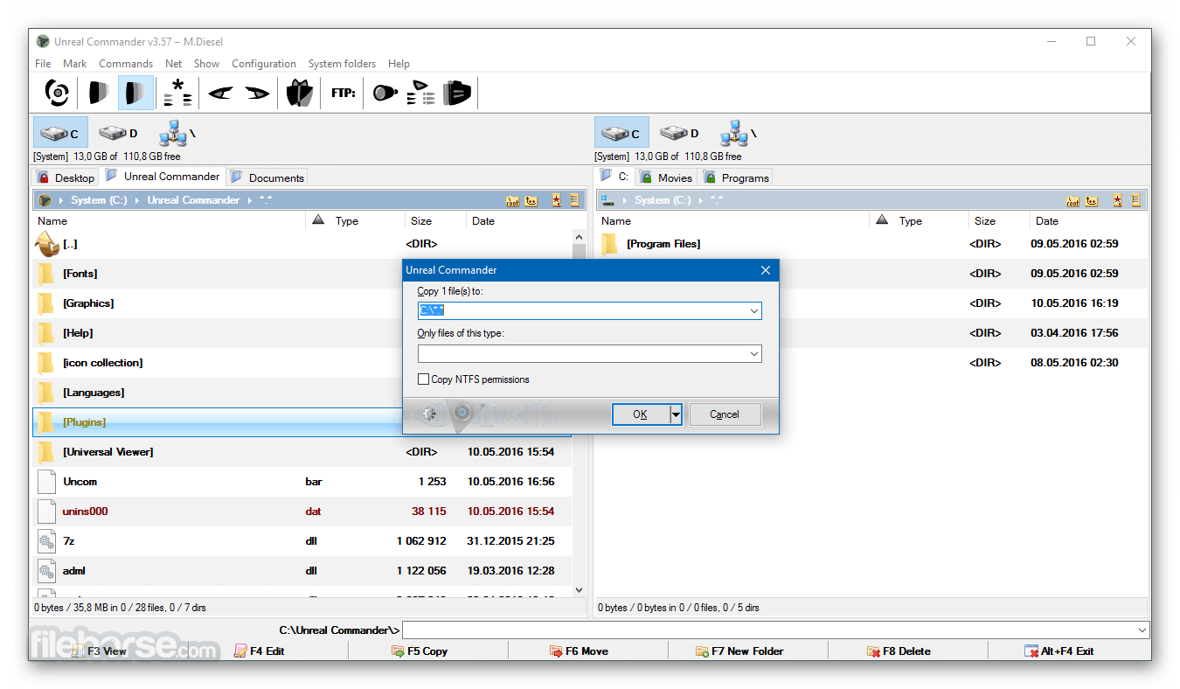Open the File menu
The image size is (1180, 689).
coord(43,64)
